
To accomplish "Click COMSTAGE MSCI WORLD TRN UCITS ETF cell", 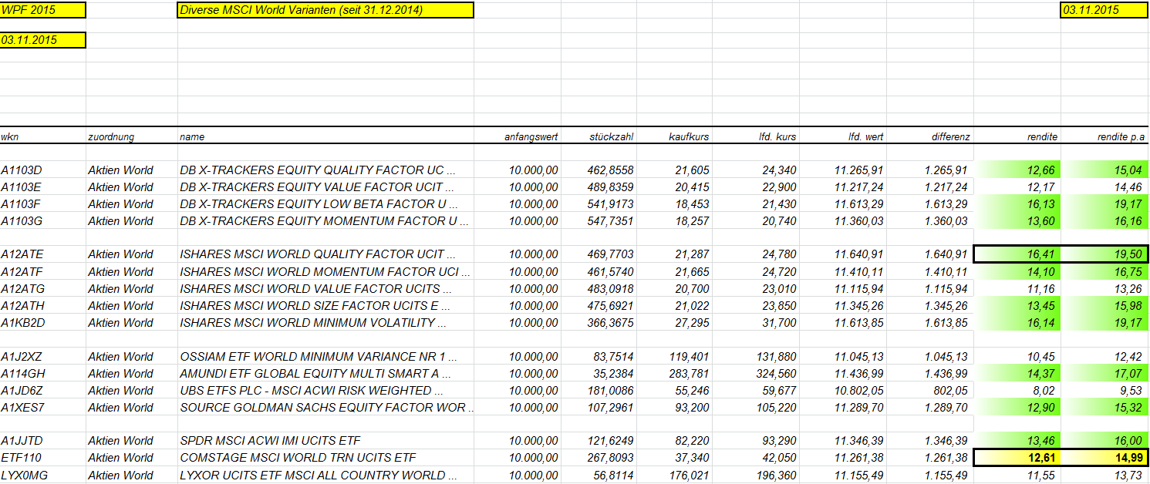I will click(x=325, y=458).
